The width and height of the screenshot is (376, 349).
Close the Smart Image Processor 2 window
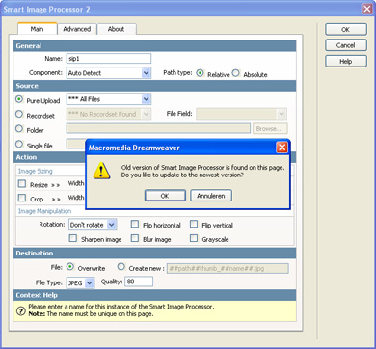pos(367,9)
